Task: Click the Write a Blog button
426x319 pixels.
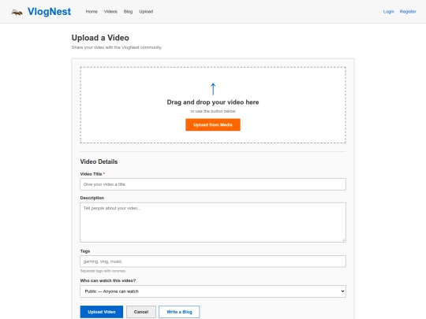Action: tap(179, 312)
